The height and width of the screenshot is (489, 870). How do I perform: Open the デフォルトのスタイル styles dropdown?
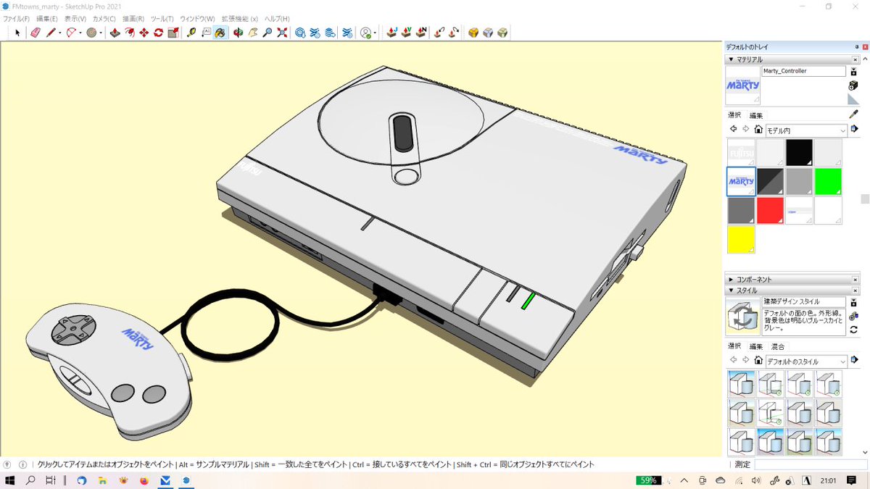pos(806,361)
